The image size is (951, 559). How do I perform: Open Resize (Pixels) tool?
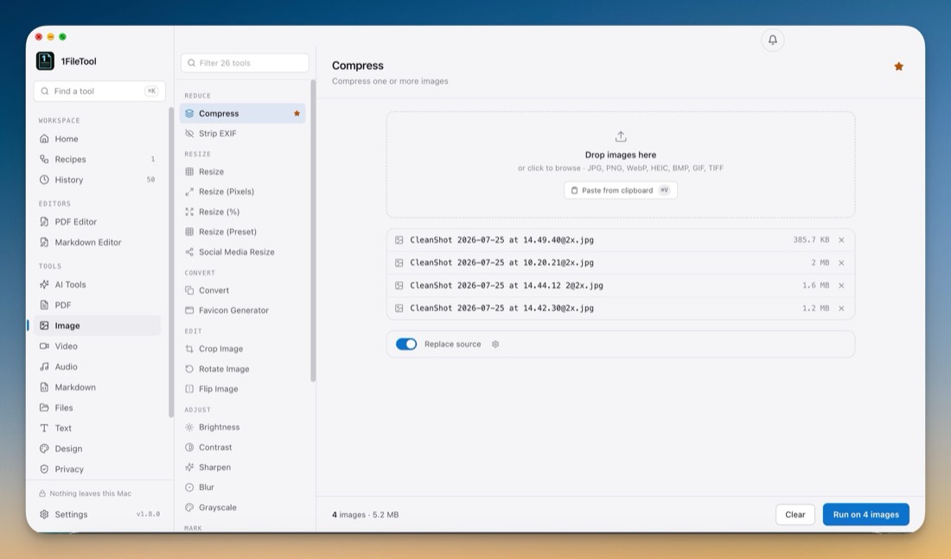click(243, 192)
